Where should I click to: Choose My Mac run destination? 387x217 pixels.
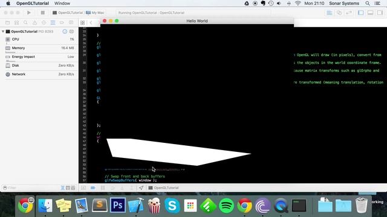(95, 13)
